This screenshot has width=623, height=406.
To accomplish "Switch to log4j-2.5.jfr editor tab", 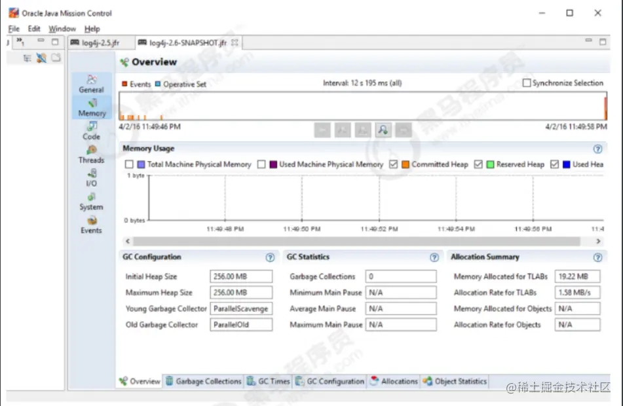I will (100, 43).
